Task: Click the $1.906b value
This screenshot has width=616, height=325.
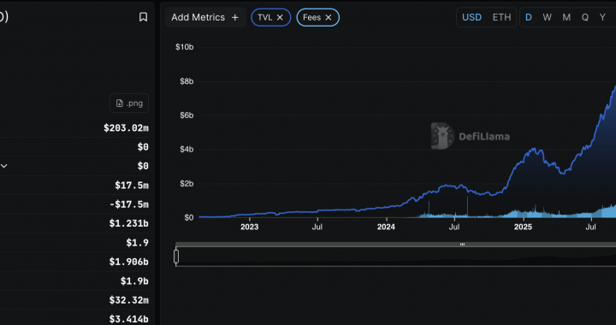Action: tap(129, 262)
